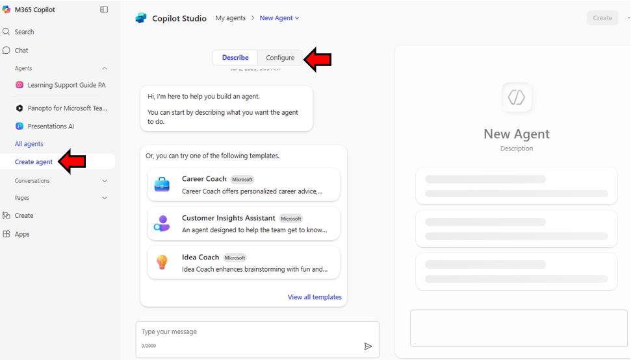Screen dimensions: 631x360
Task: Click the preview panel input box
Action: click(x=519, y=328)
